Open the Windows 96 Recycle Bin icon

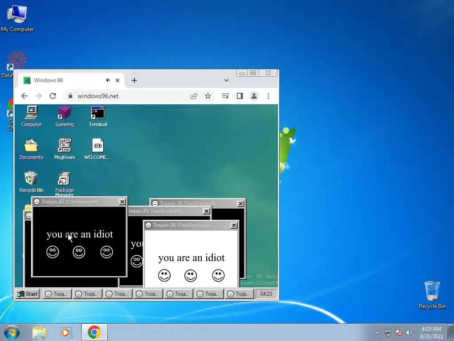31,182
